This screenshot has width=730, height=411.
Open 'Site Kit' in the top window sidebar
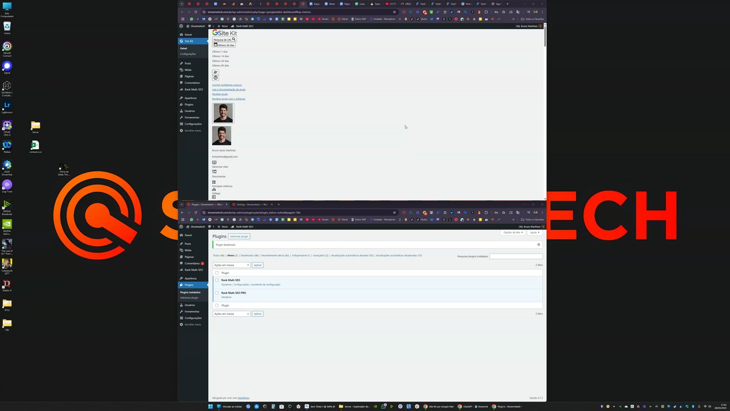click(x=193, y=41)
